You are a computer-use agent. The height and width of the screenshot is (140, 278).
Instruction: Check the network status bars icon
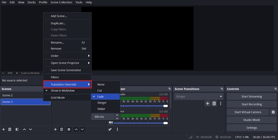point(191,137)
